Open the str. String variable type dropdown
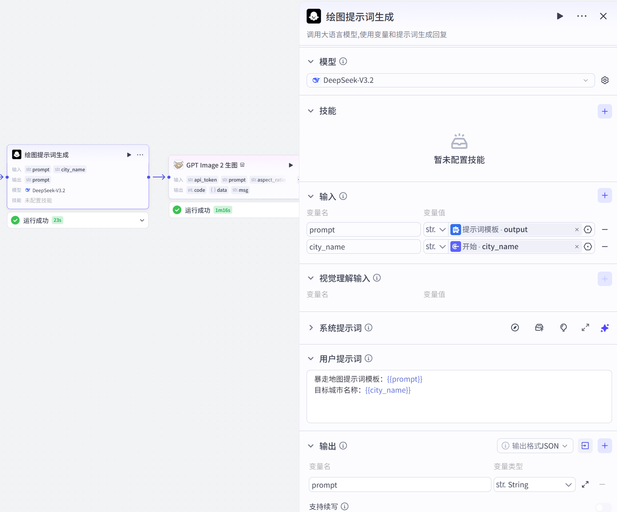Screen dimensions: 617x512 tap(534, 485)
